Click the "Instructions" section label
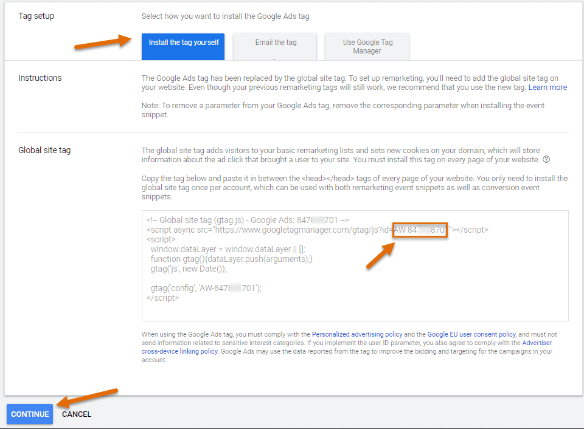 40,78
